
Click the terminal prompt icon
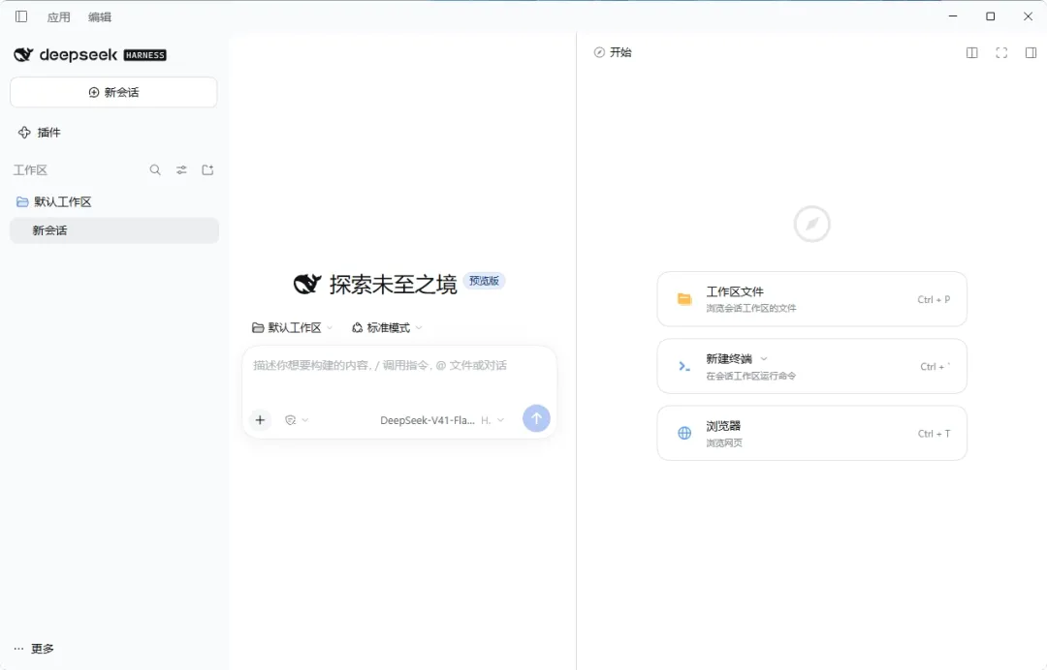click(x=684, y=367)
